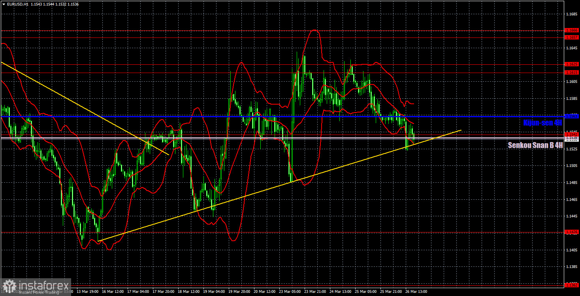Click the 23 Mar 21:00 time label
The height and width of the screenshot is (296, 580).
point(316,292)
